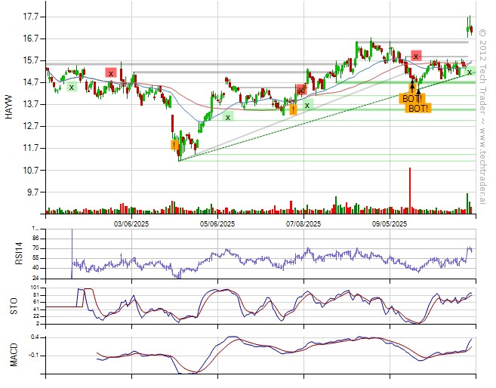Image resolution: width=496 pixels, height=388 pixels.
Task: Select the orange ! alert near 07/08/2025
Action: click(293, 109)
